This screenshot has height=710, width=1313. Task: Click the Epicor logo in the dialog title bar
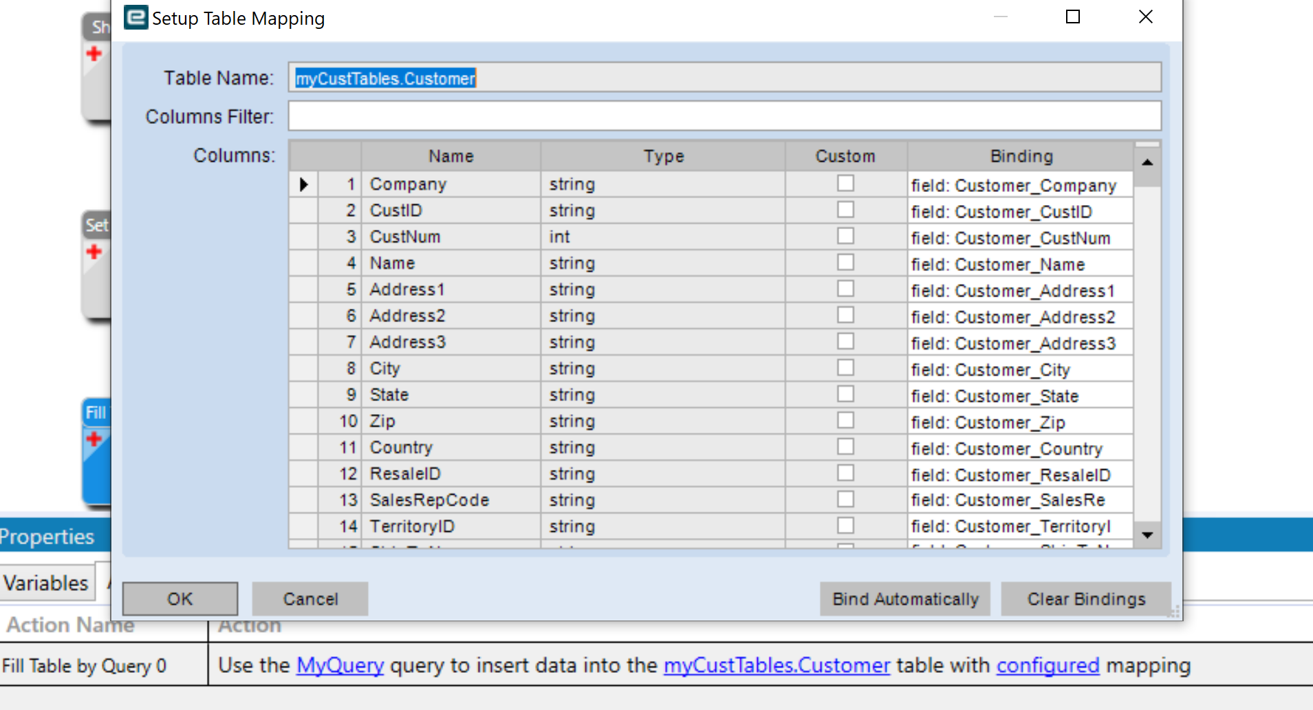135,17
